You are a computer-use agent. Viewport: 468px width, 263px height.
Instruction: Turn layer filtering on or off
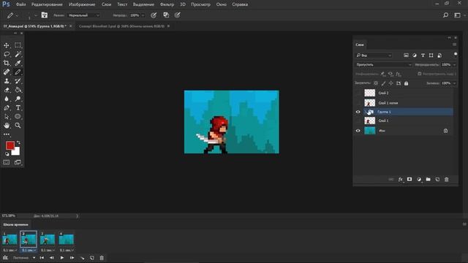(456, 55)
